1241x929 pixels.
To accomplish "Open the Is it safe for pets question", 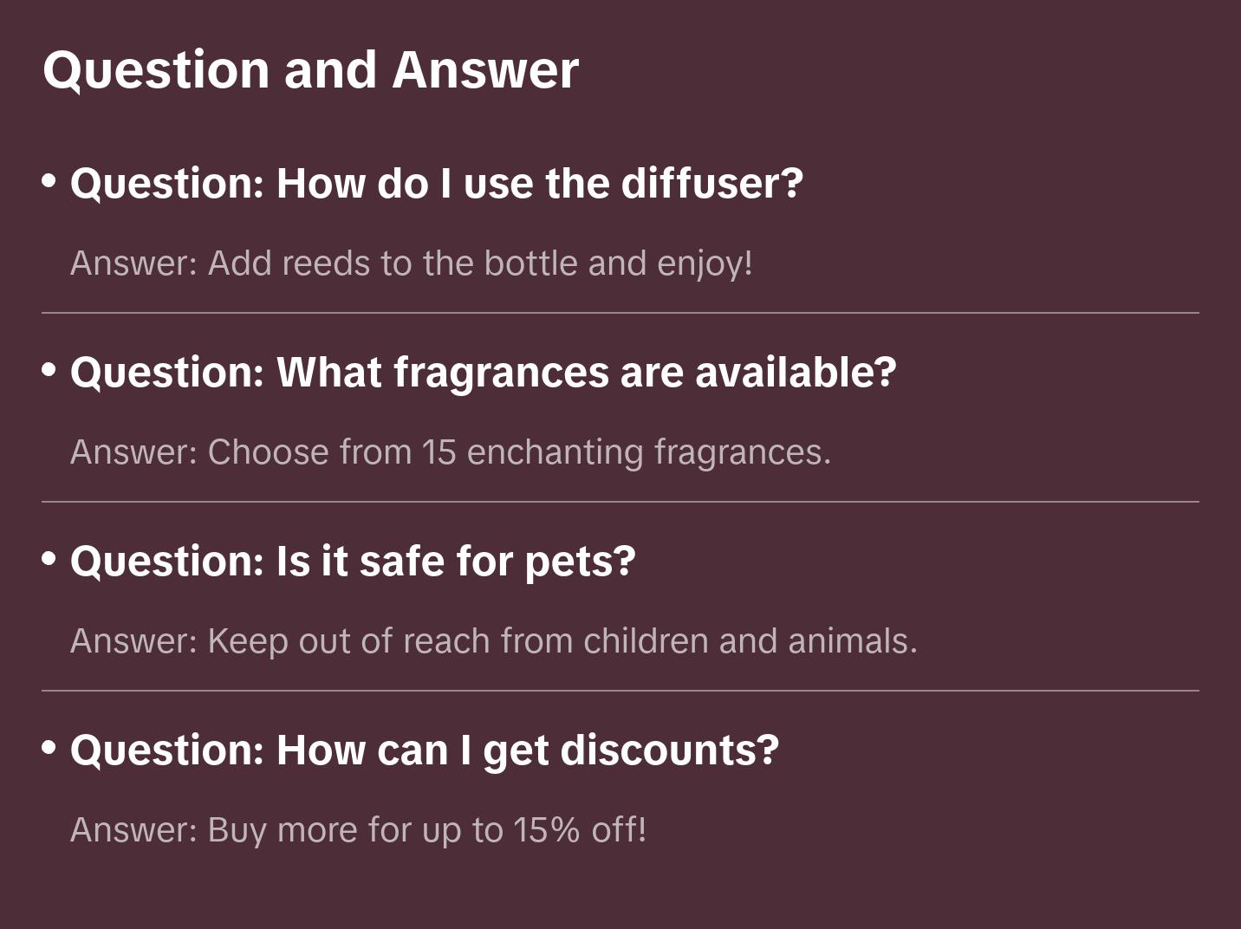I will (353, 562).
